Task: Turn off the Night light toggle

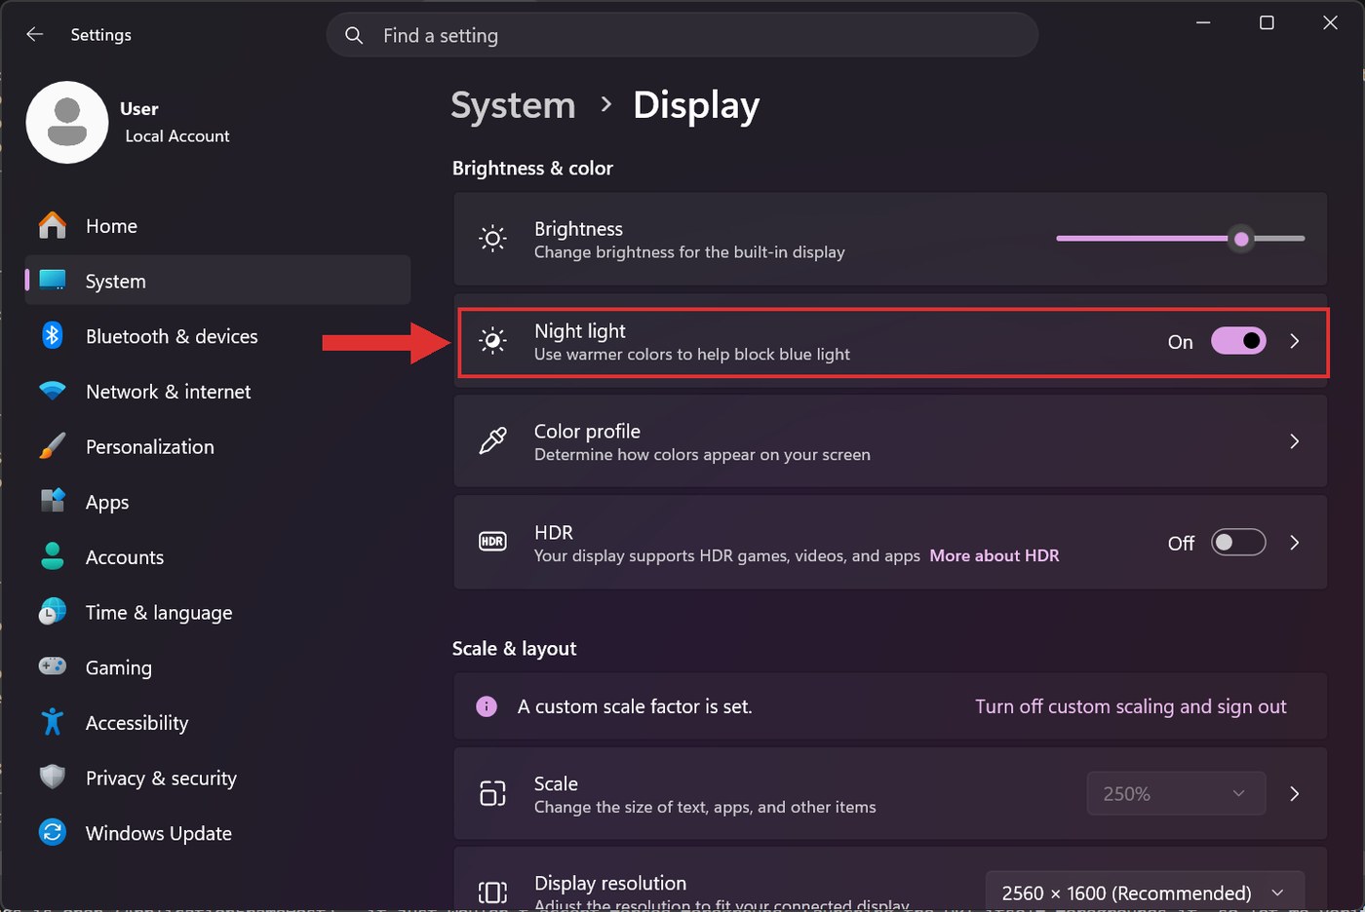Action: pos(1238,341)
